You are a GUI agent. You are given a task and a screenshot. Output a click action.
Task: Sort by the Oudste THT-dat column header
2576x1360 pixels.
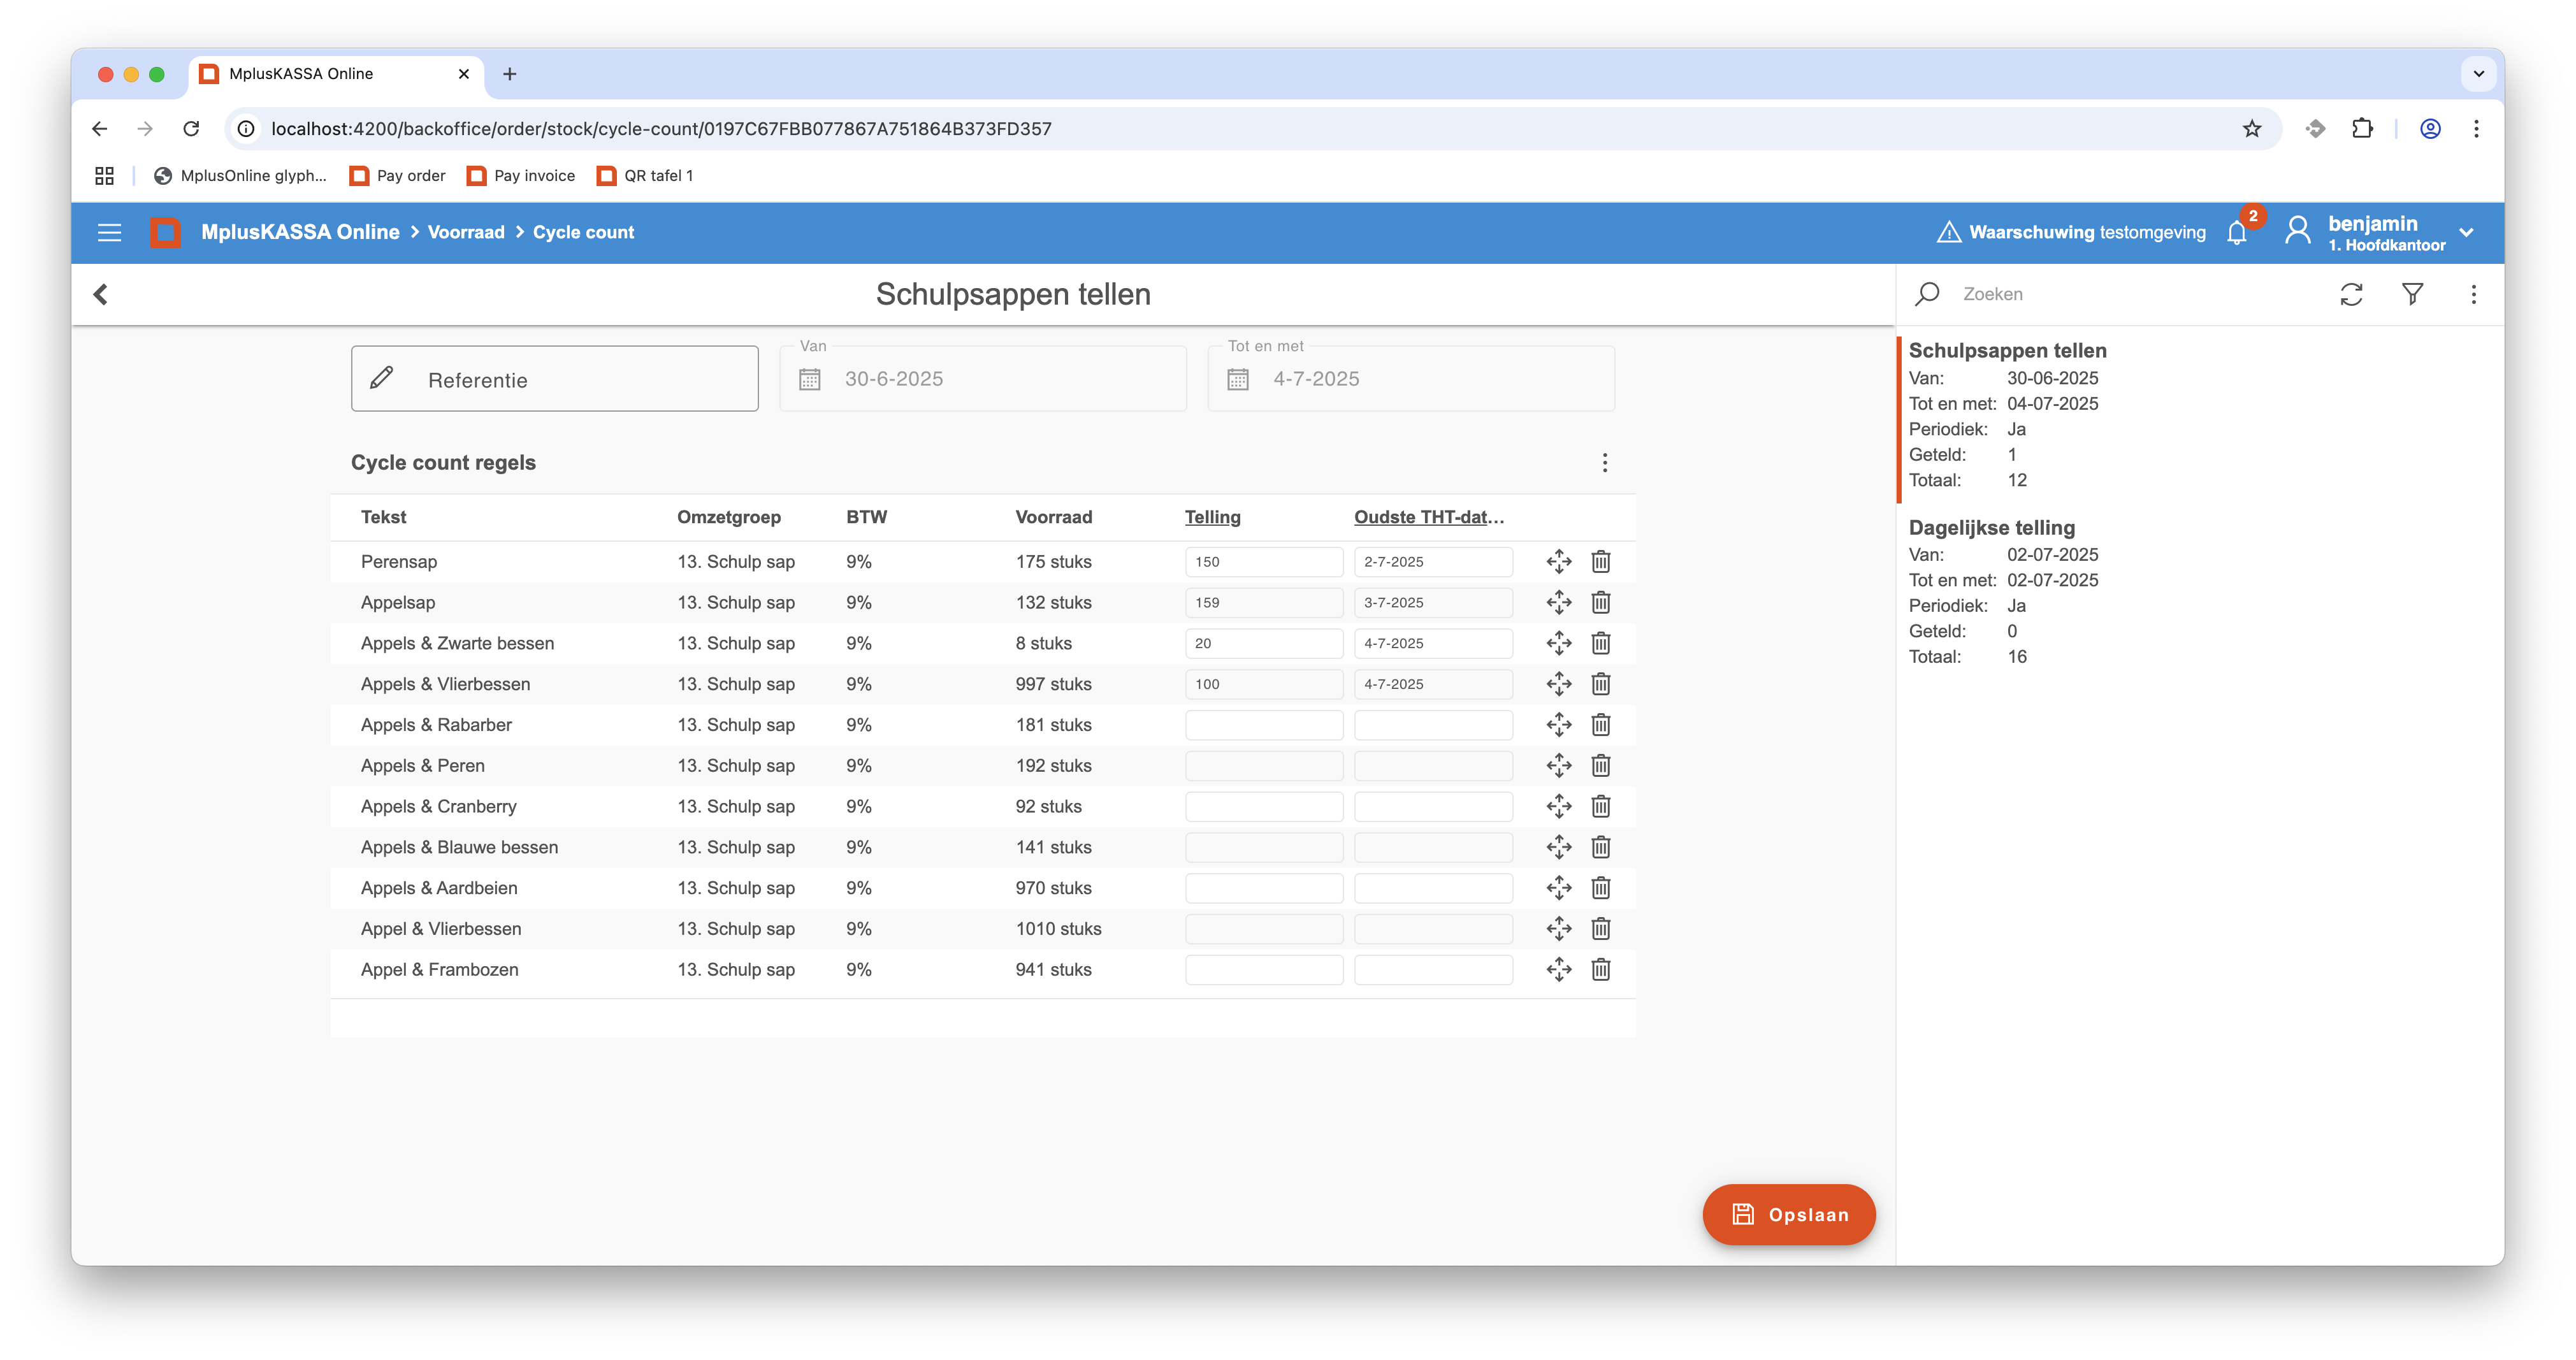(x=1428, y=517)
